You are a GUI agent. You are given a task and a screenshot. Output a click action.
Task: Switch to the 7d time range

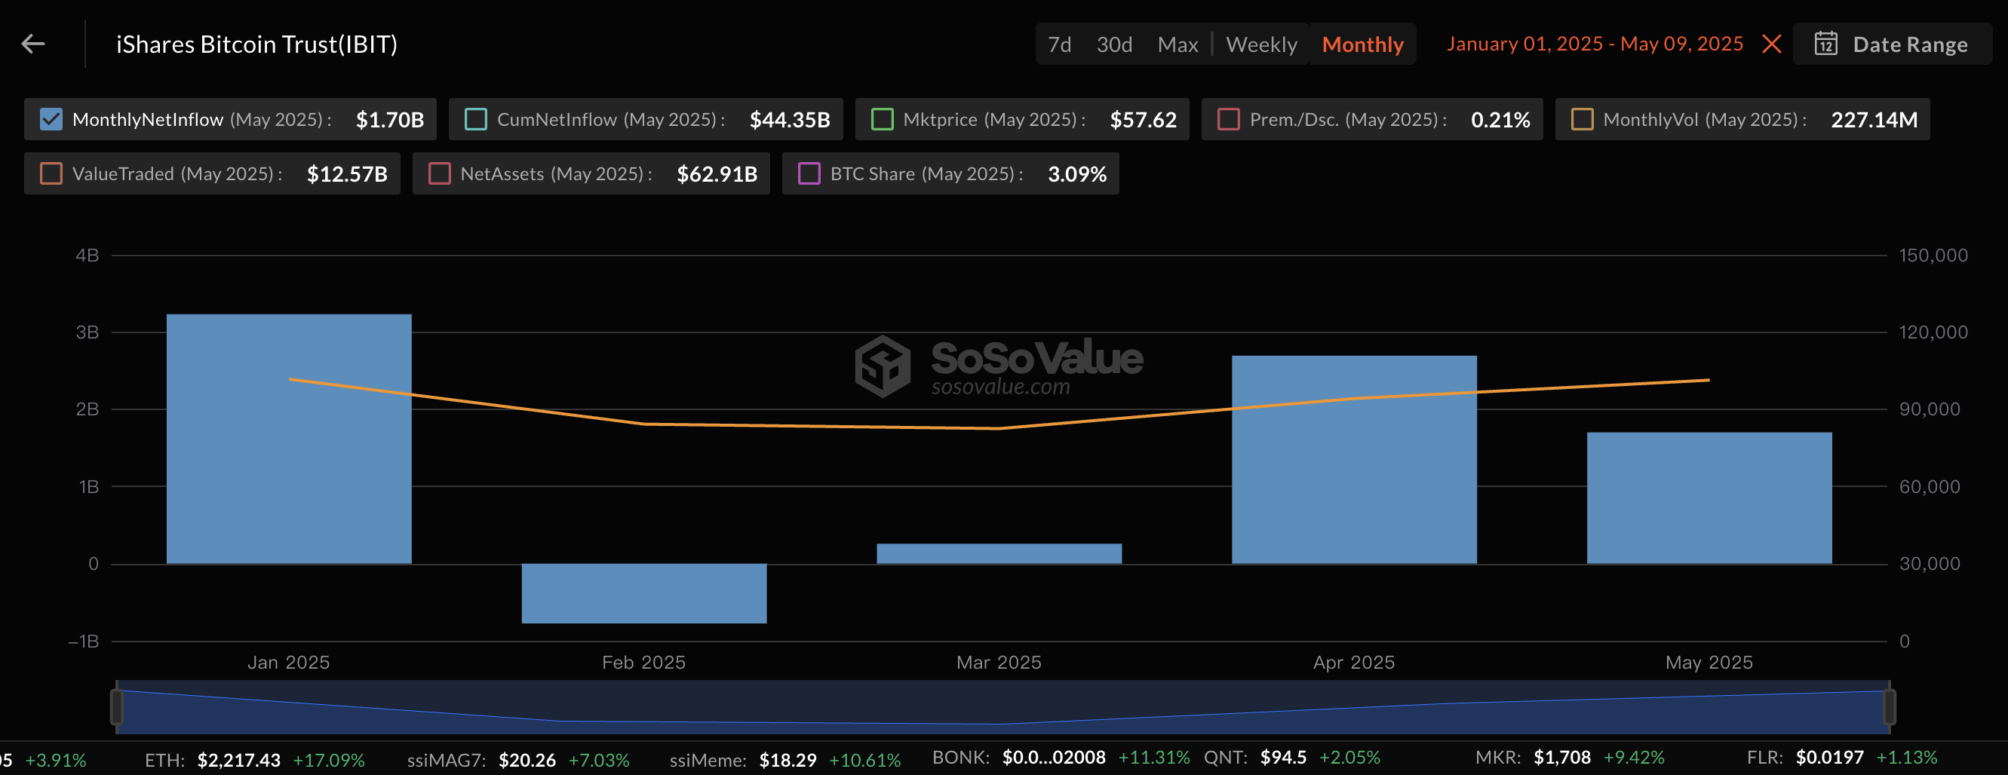click(1058, 44)
